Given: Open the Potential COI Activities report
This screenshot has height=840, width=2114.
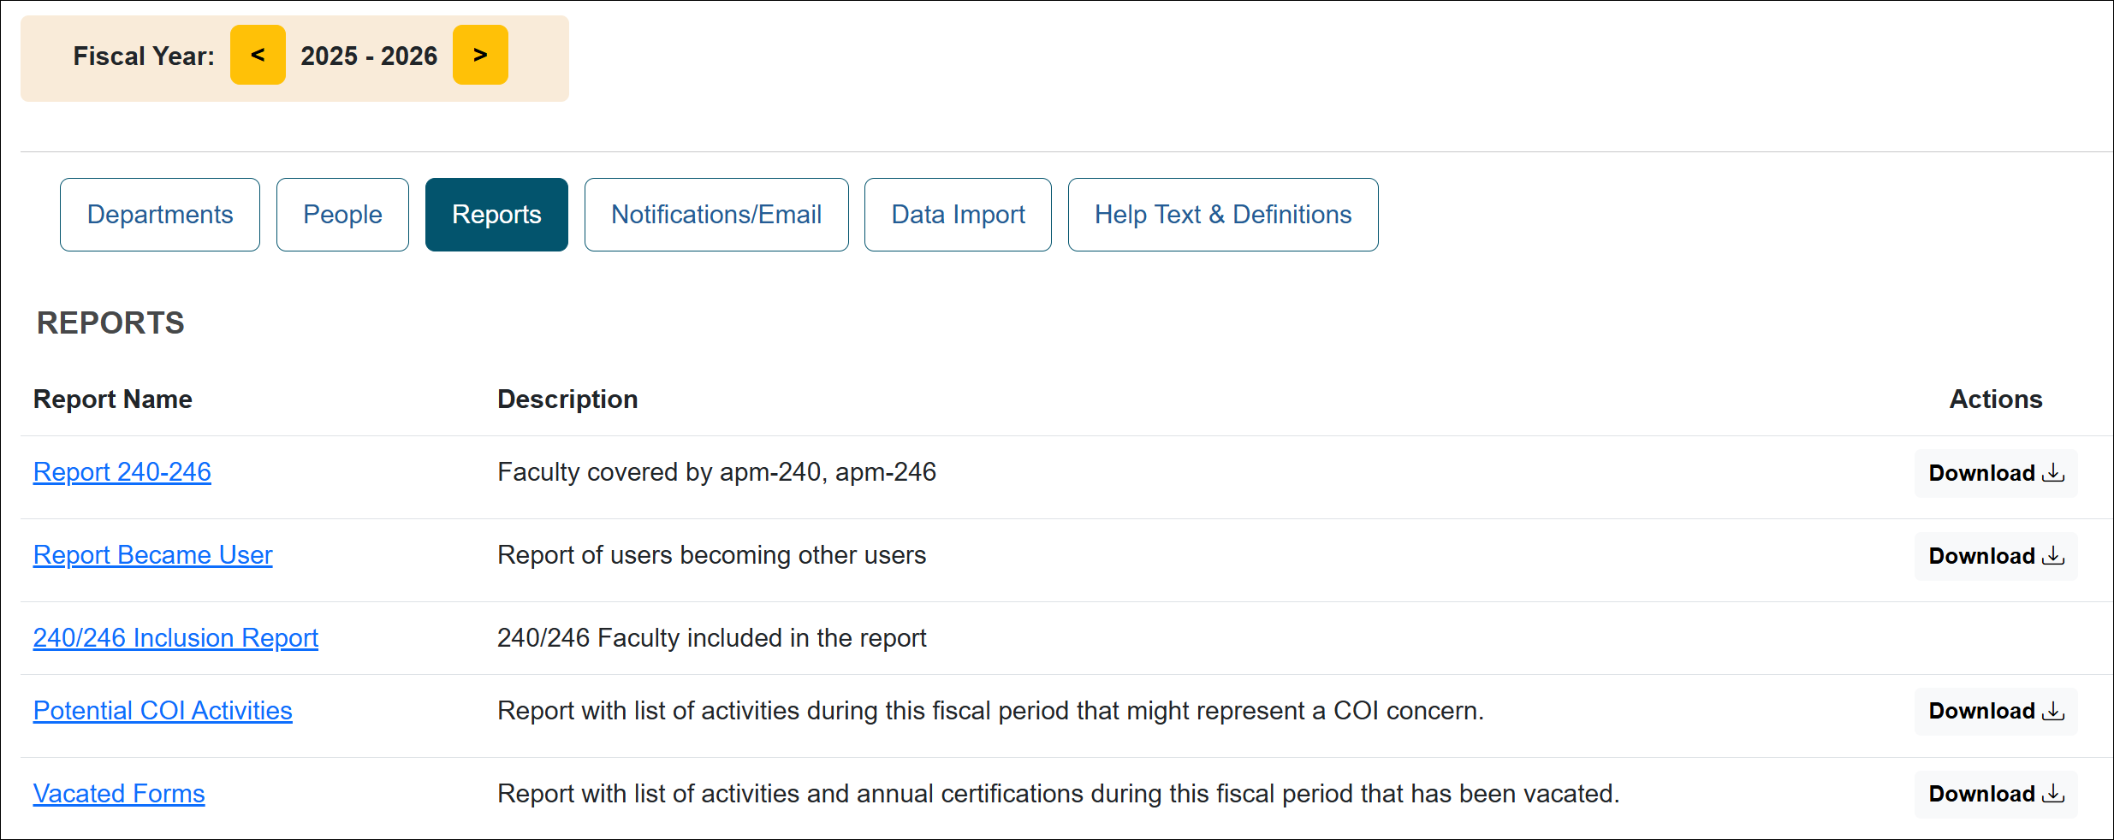Looking at the screenshot, I should click(162, 711).
